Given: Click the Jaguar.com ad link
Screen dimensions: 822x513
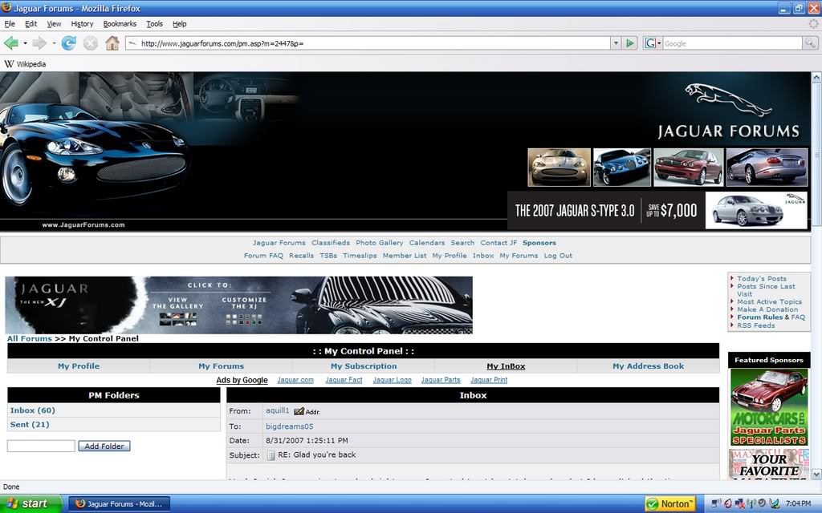Looking at the screenshot, I should tap(295, 380).
